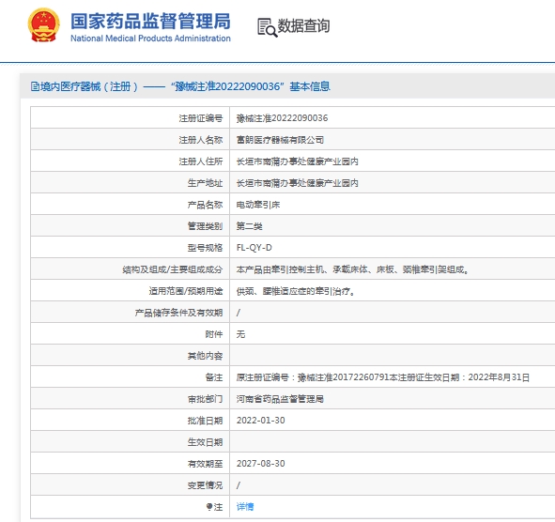
Task: Click the document icon before 境内医疗器械
Action: (35, 86)
